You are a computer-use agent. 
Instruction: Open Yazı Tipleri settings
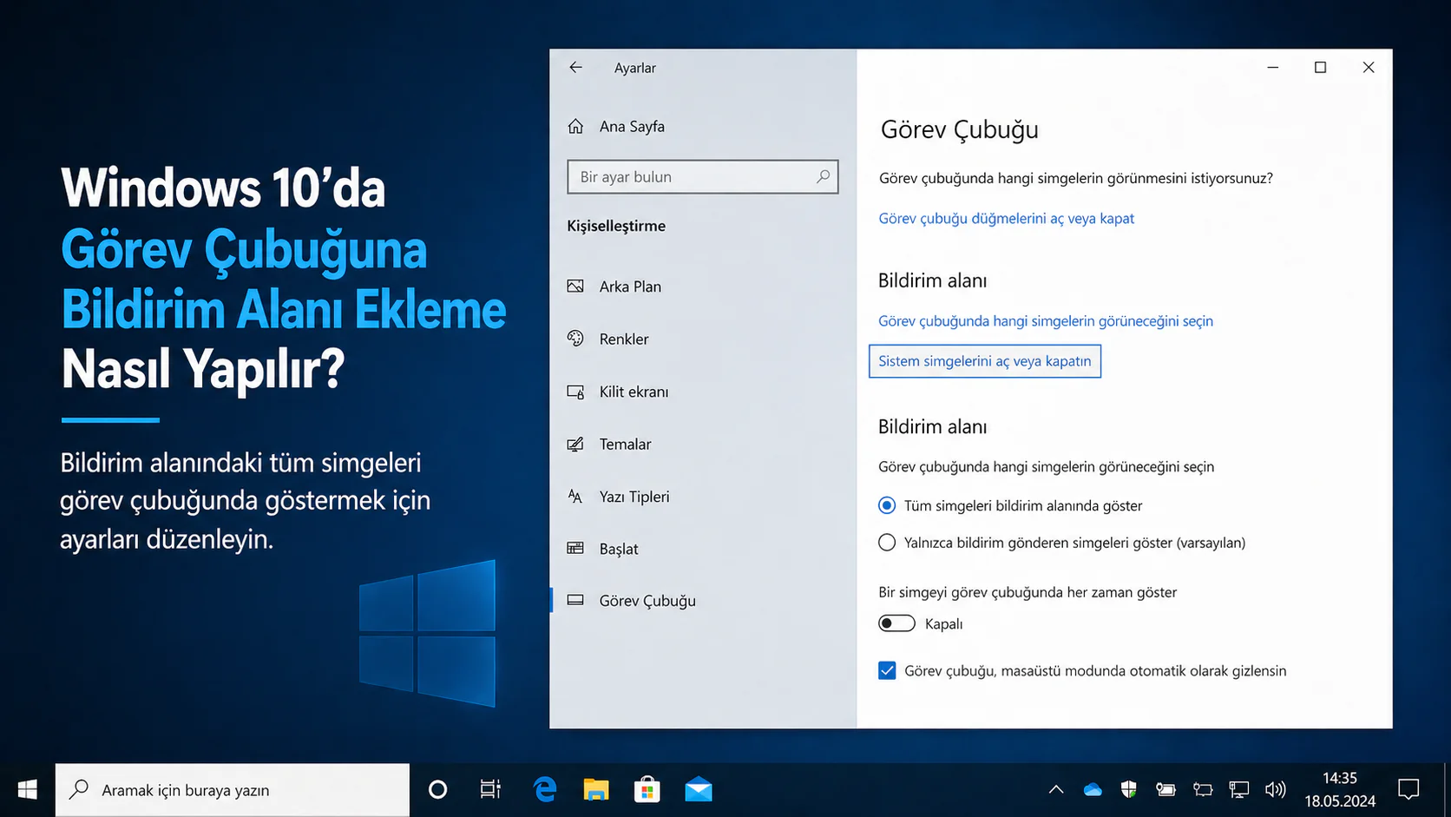coord(633,497)
